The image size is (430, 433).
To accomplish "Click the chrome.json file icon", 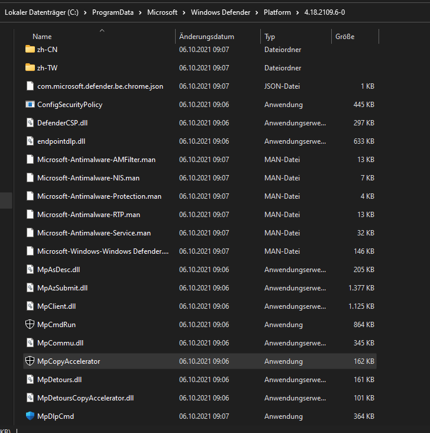I will (30, 86).
